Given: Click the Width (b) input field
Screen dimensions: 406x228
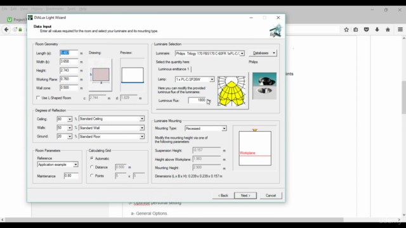Looking at the screenshot, I should point(69,61).
